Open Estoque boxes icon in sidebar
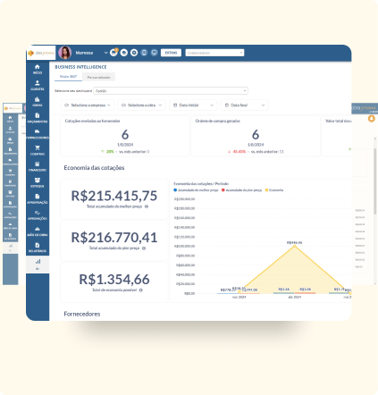The image size is (378, 395). pos(38,182)
